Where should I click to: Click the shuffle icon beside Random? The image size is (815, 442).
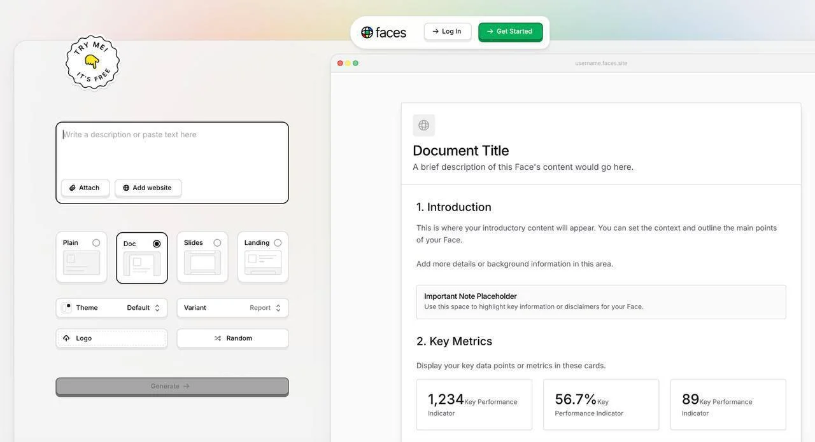coord(218,338)
